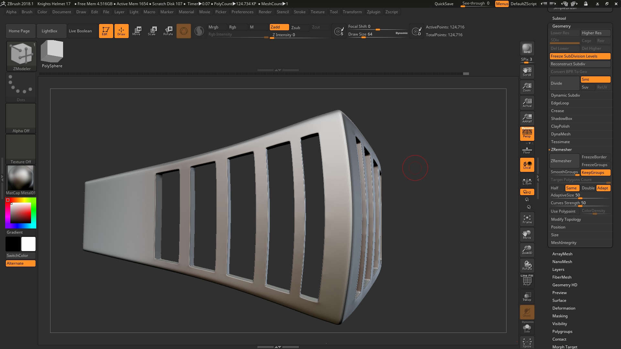Pick a color in the color picker square
Screen dimensions: 621x349
[21, 213]
